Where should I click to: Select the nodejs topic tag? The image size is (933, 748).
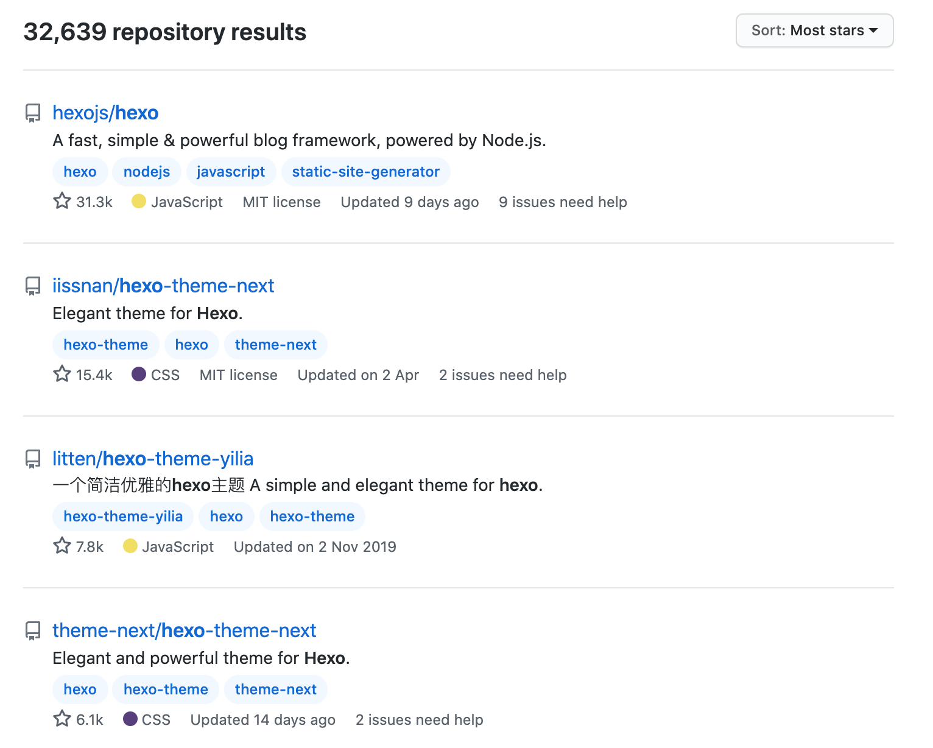[x=147, y=172]
